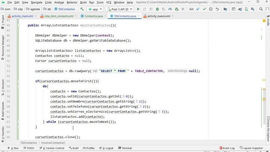
Task: Click mostrarContactos() in bottom breadcrumb
Action: coord(53,143)
